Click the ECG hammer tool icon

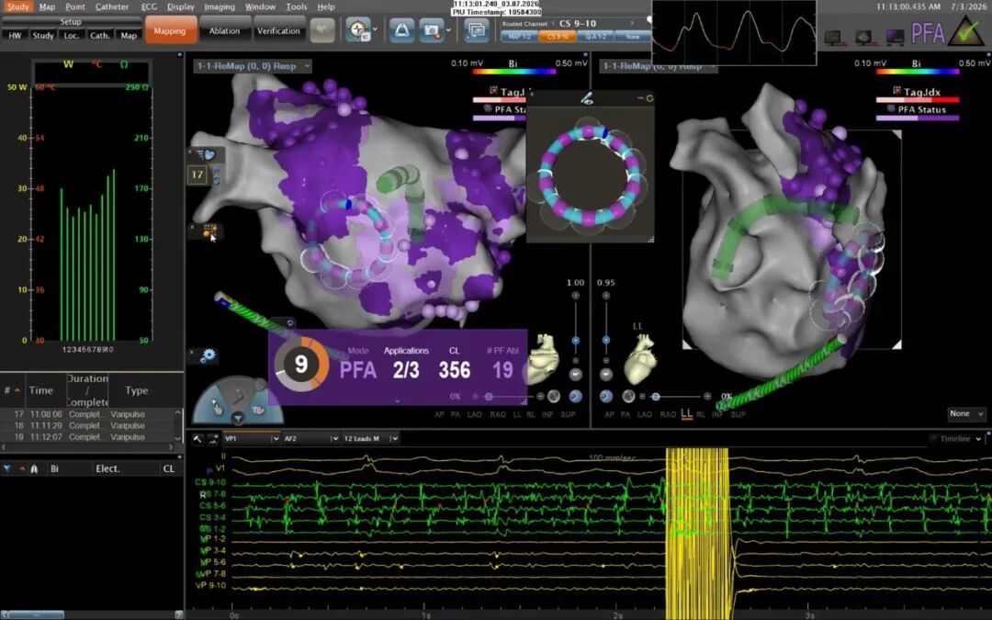198,438
